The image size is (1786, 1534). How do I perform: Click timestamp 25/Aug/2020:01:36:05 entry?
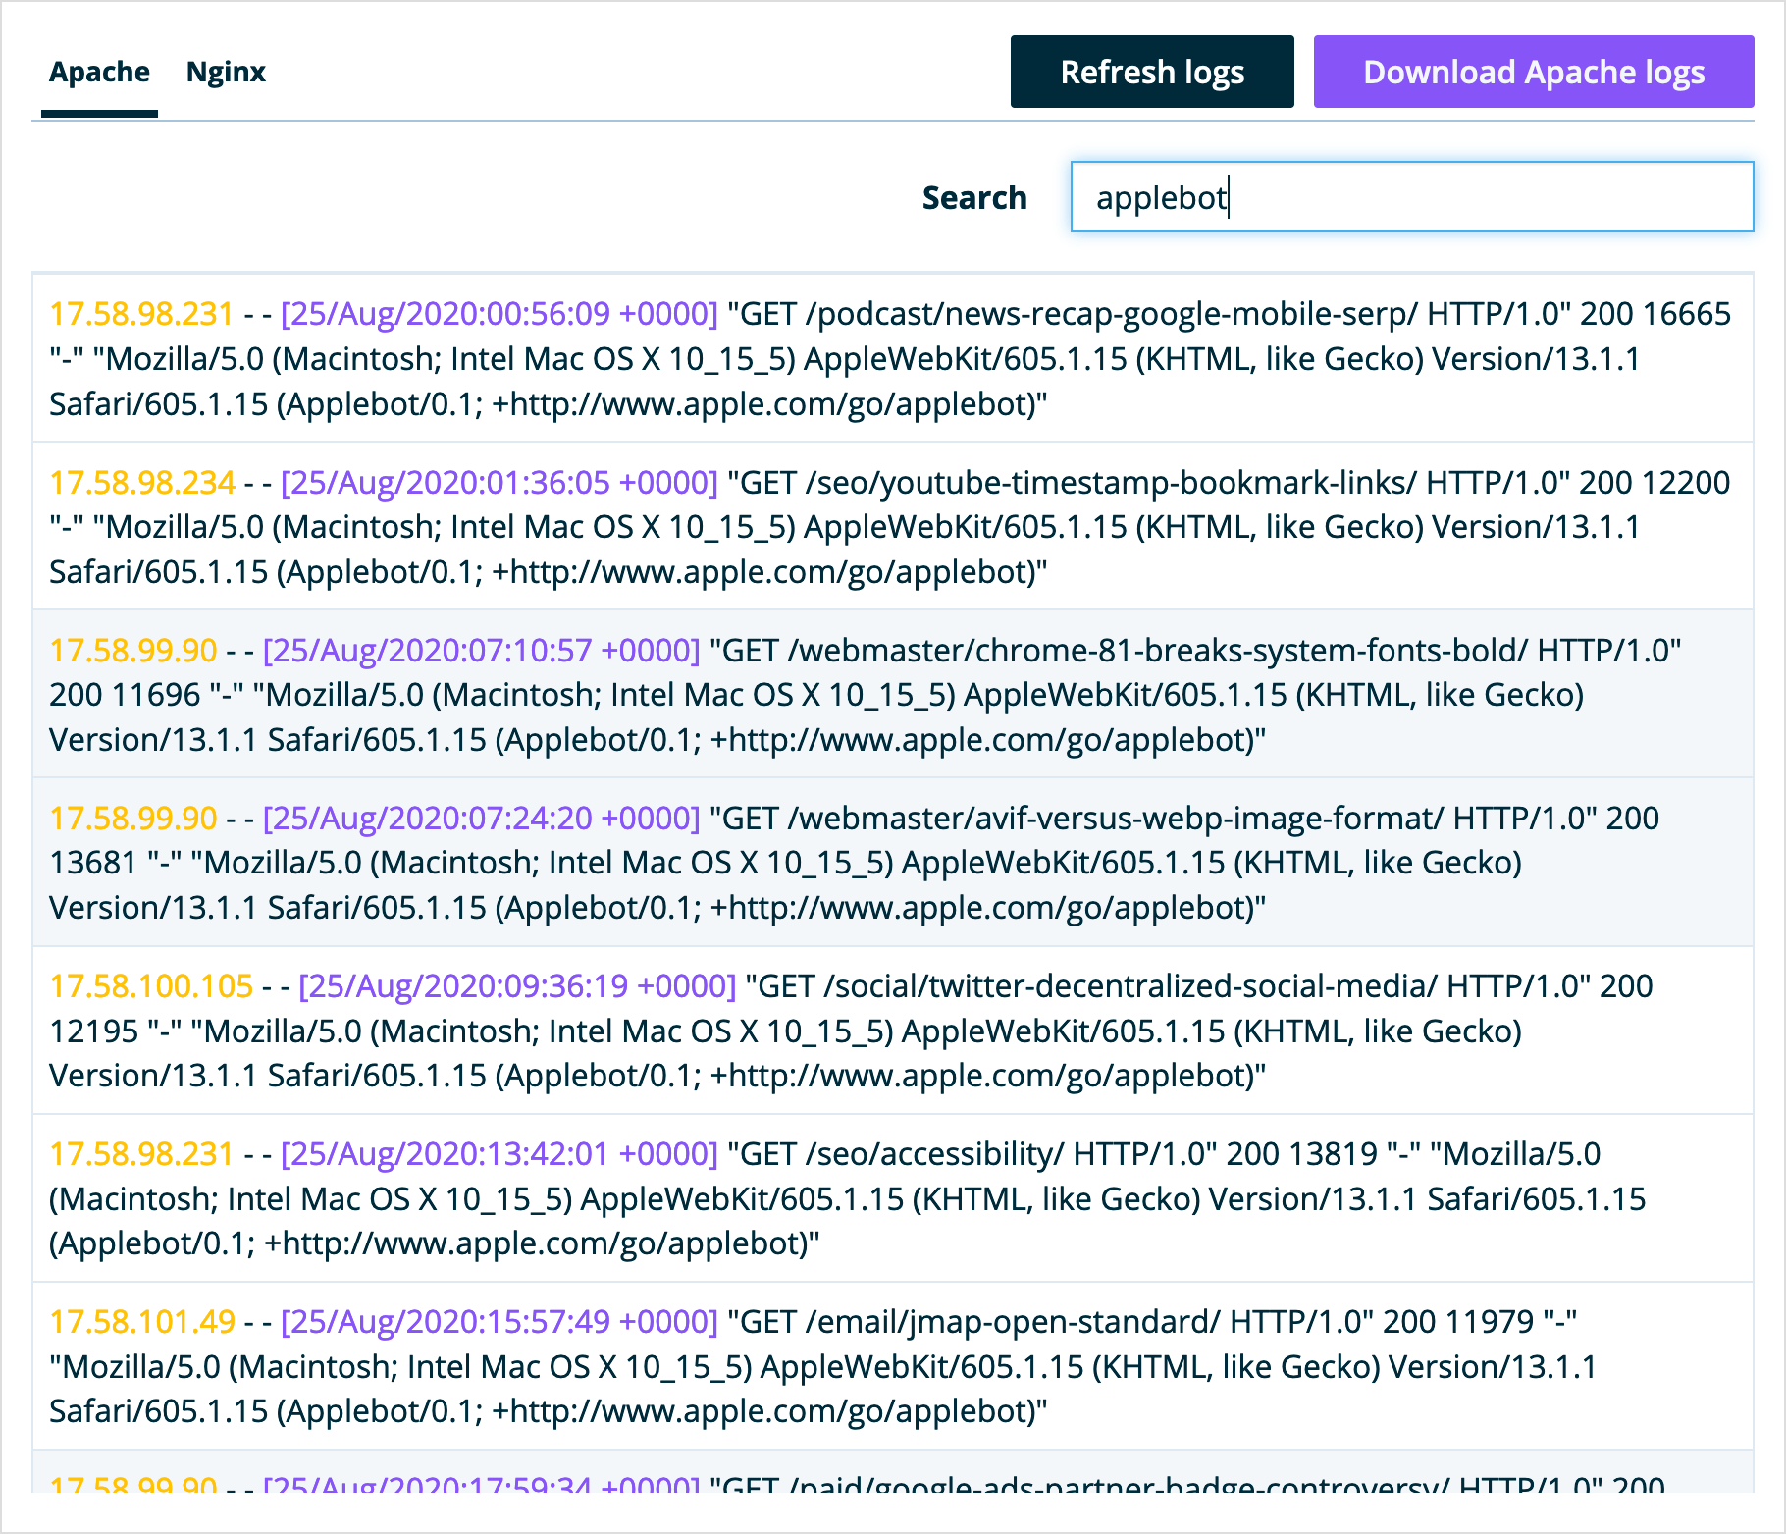point(499,482)
